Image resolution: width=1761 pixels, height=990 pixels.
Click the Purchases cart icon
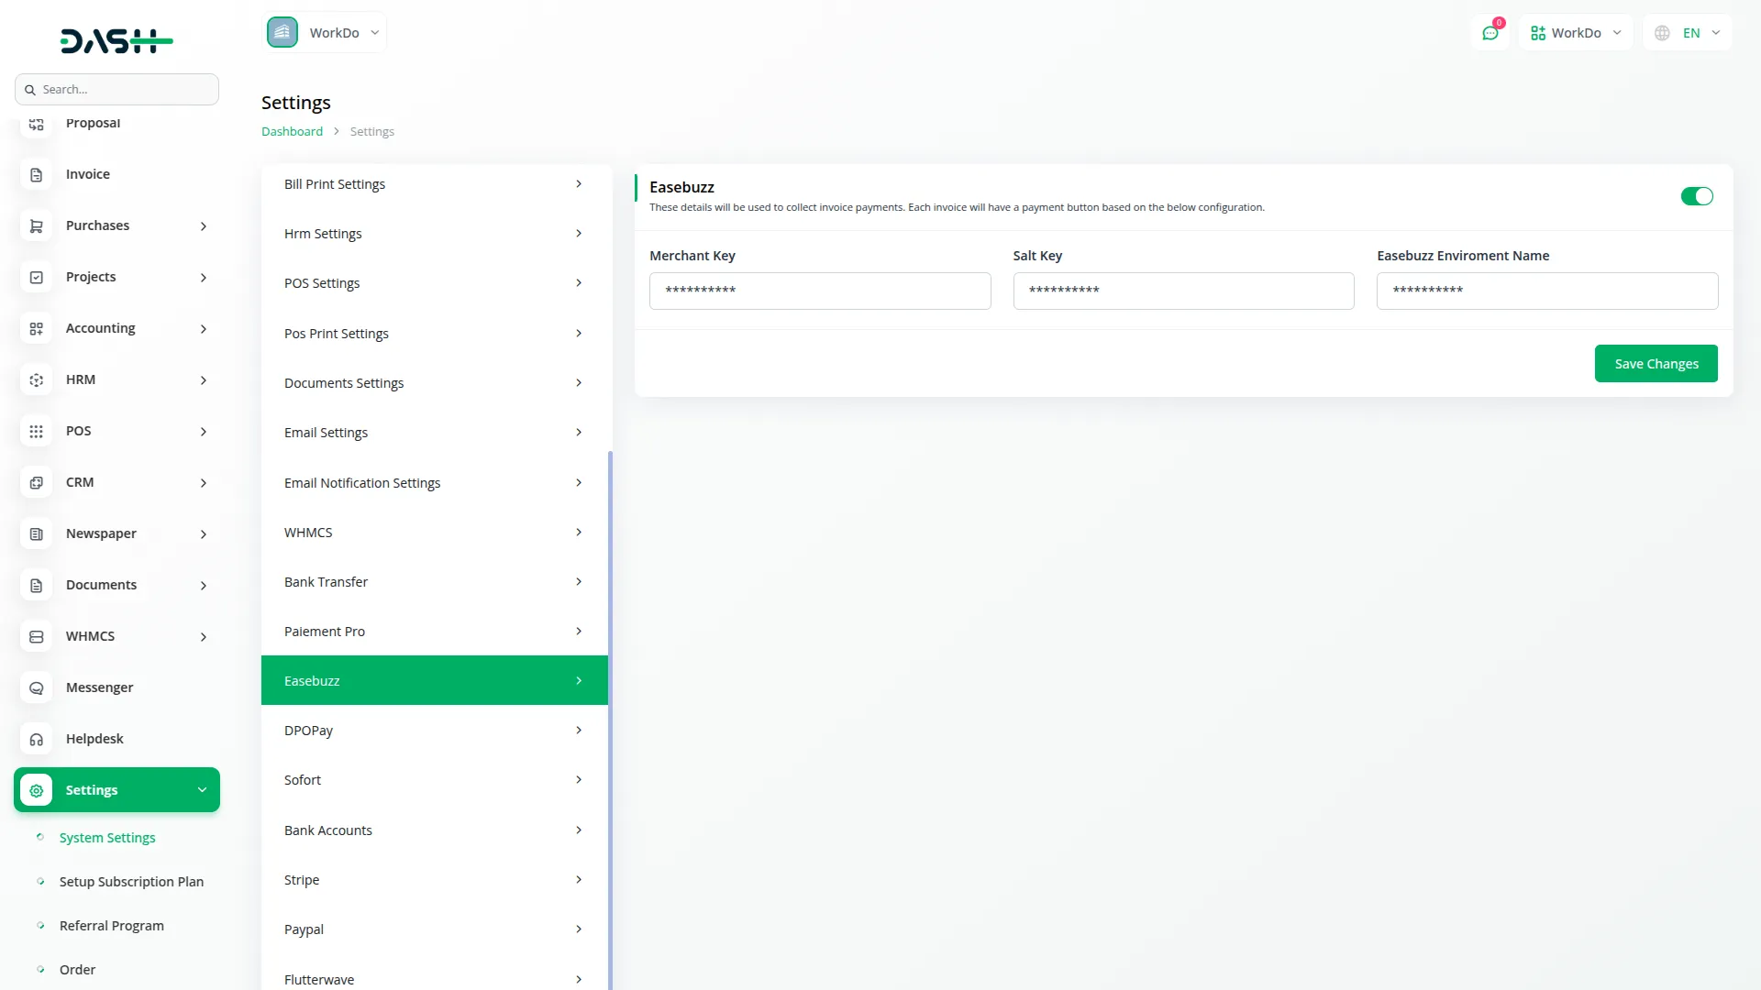tap(37, 225)
